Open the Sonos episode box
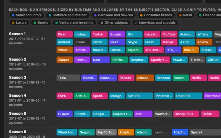The image size is (221, 138). click(108, 78)
